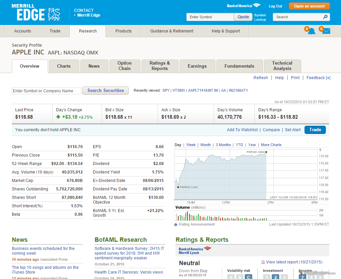Click the Quote button
The image size is (341, 279).
pos(243,17)
